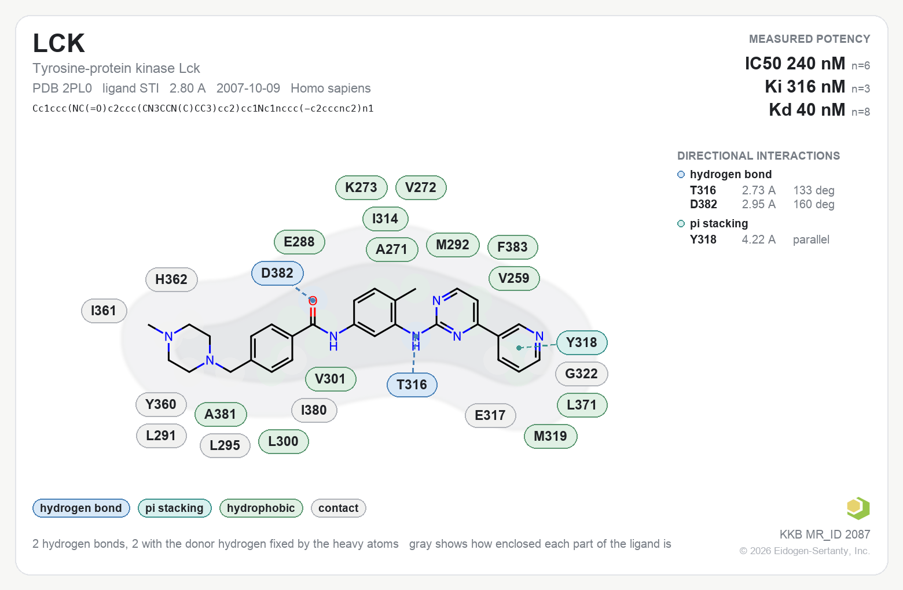Click the M292 residue bubble
This screenshot has width=903, height=590.
(x=453, y=245)
